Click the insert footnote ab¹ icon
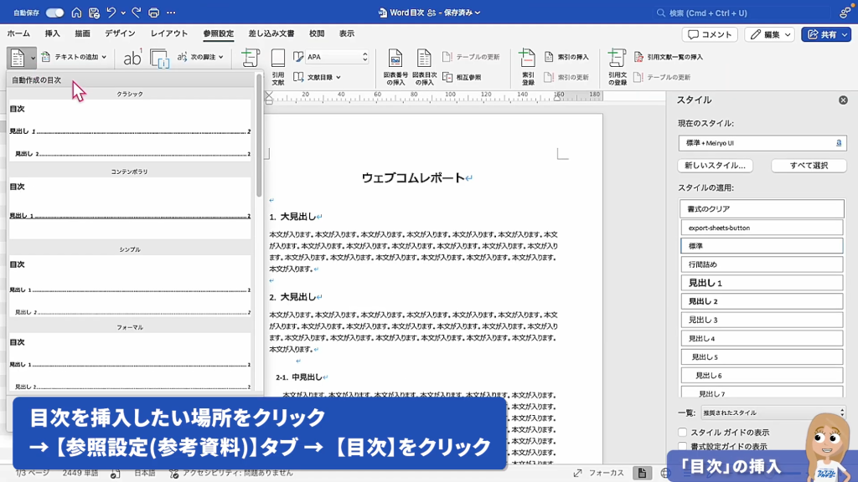858x482 pixels. pyautogui.click(x=132, y=58)
